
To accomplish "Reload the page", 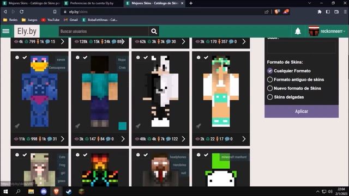I will [22, 11].
